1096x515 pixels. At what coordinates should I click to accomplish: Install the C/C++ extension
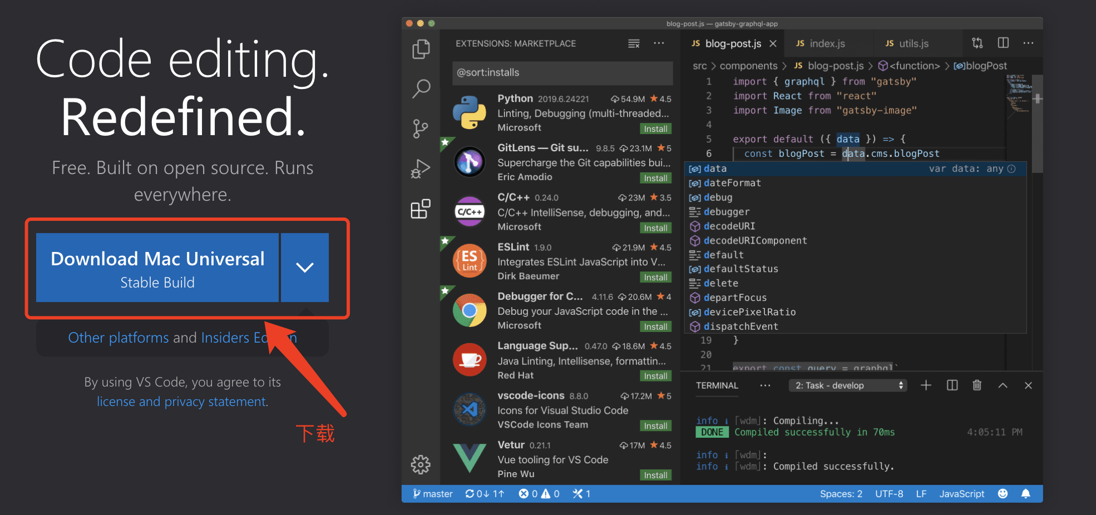click(x=655, y=227)
